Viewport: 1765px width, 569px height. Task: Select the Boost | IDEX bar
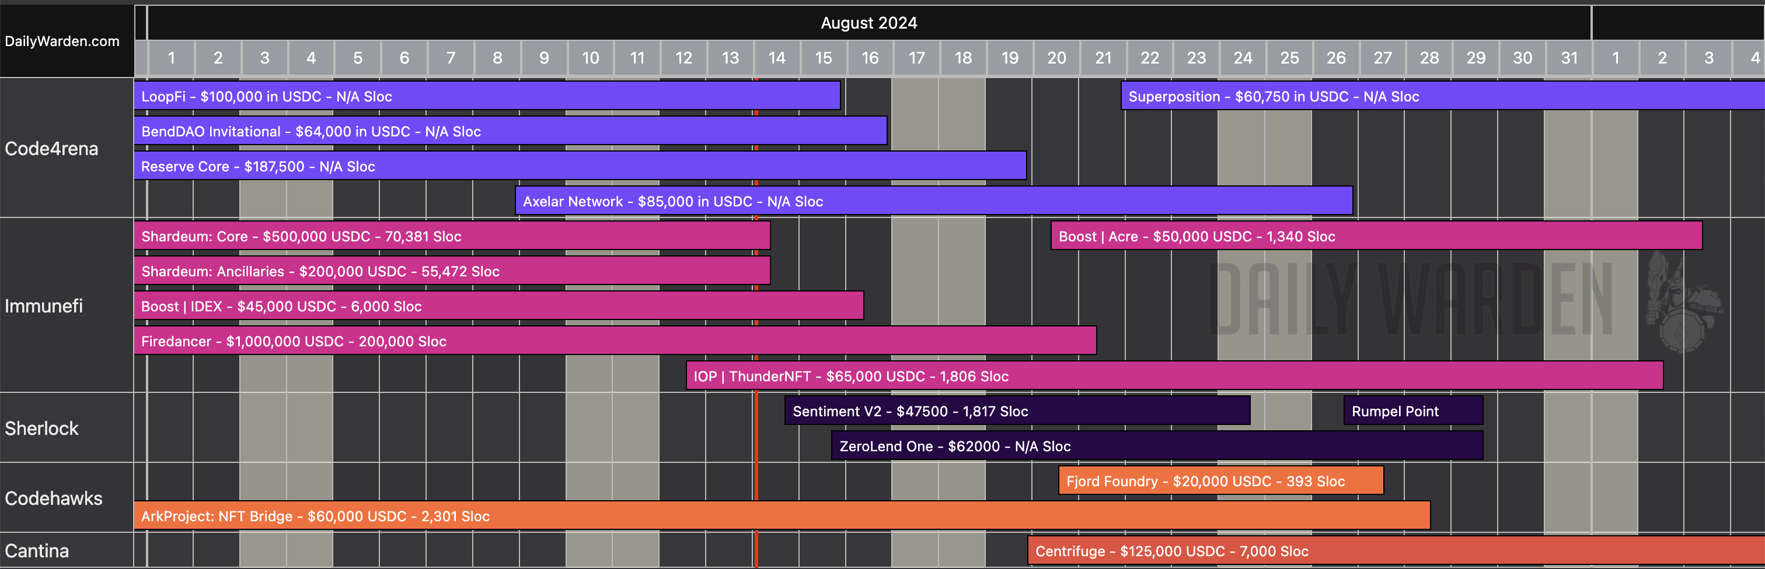[x=499, y=305]
